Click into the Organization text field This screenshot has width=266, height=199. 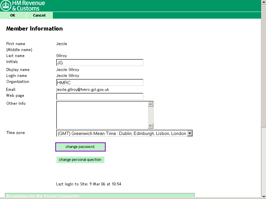100,83
